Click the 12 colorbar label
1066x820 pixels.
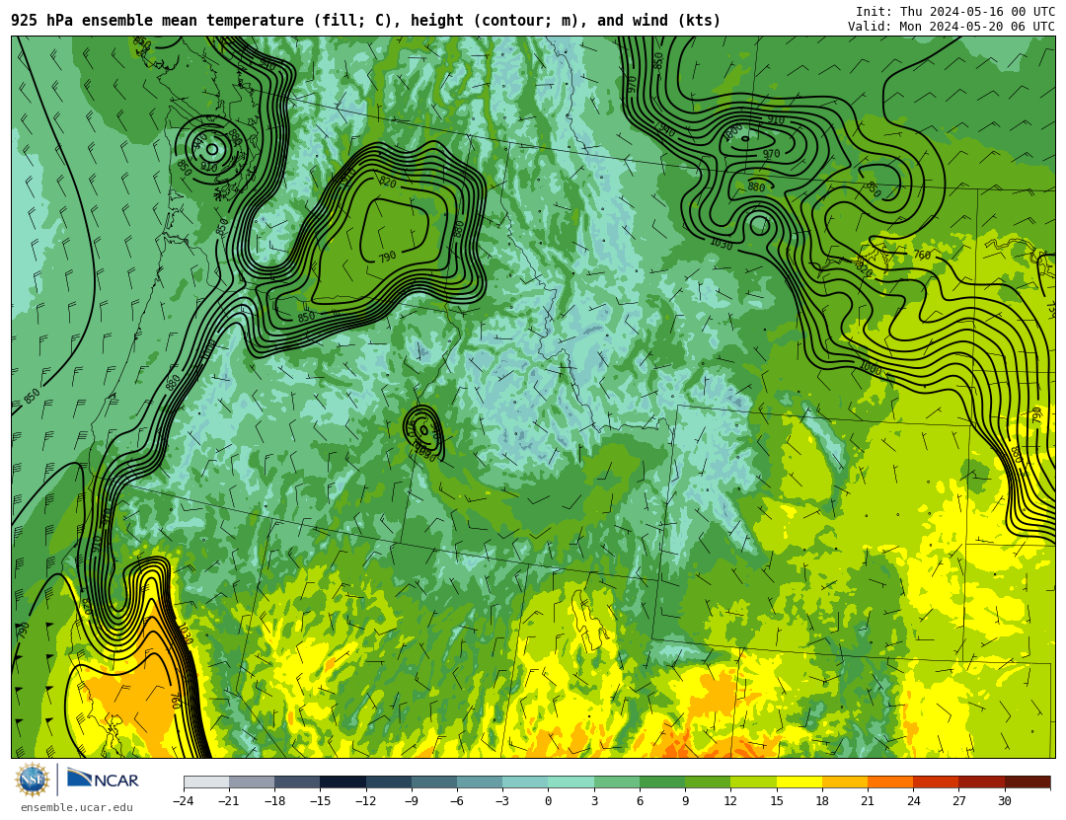pyautogui.click(x=730, y=801)
